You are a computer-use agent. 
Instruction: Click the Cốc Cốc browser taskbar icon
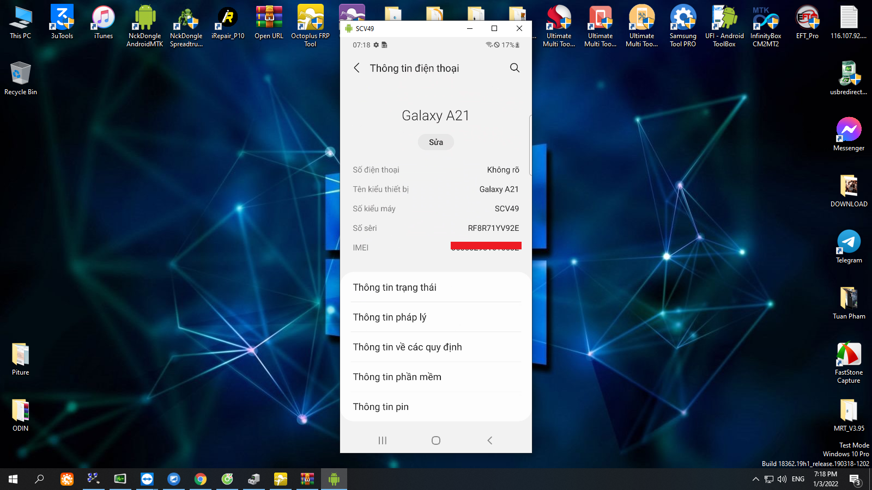point(227,479)
